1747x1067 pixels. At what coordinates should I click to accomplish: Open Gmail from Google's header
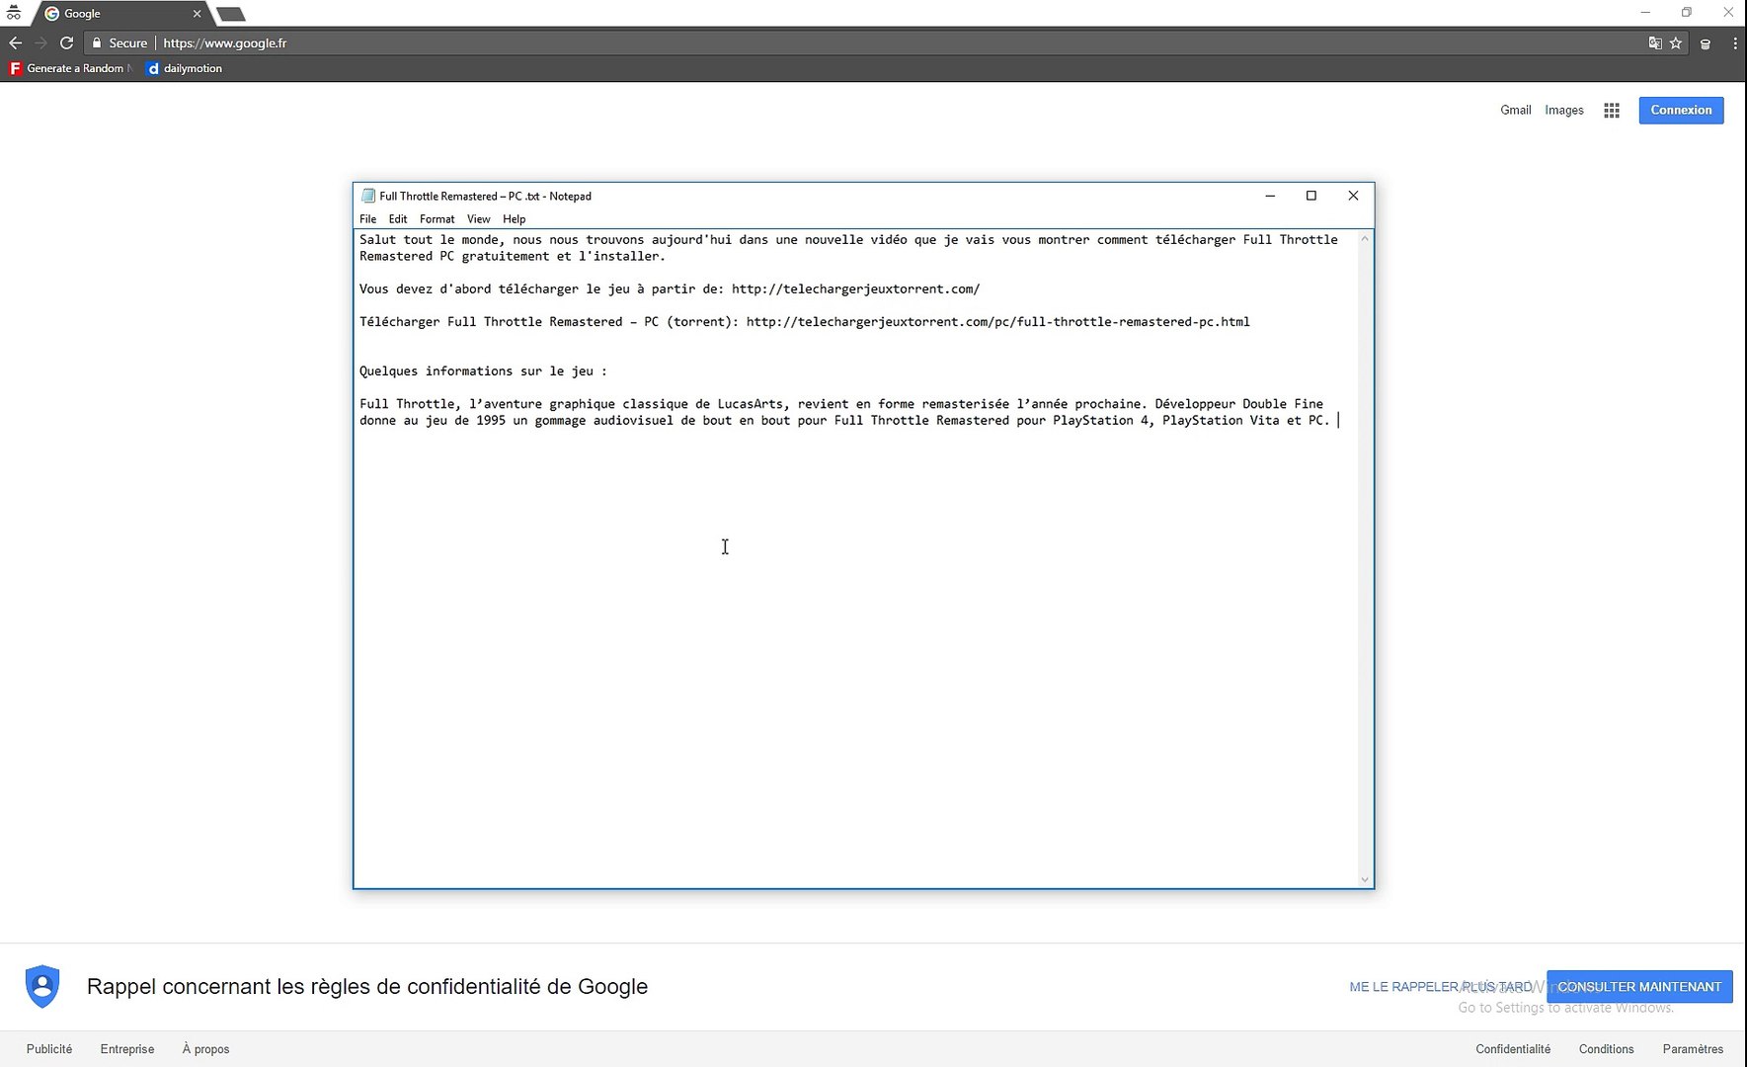(x=1515, y=110)
